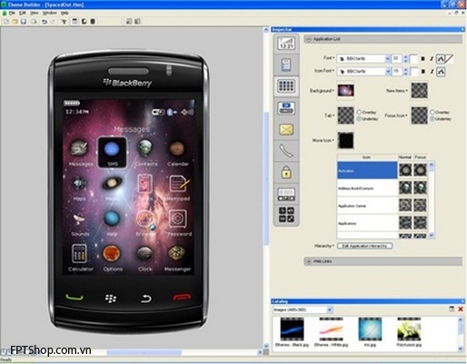
Task: Click the red X delete icon in Catalog
Action: pyautogui.click(x=461, y=309)
